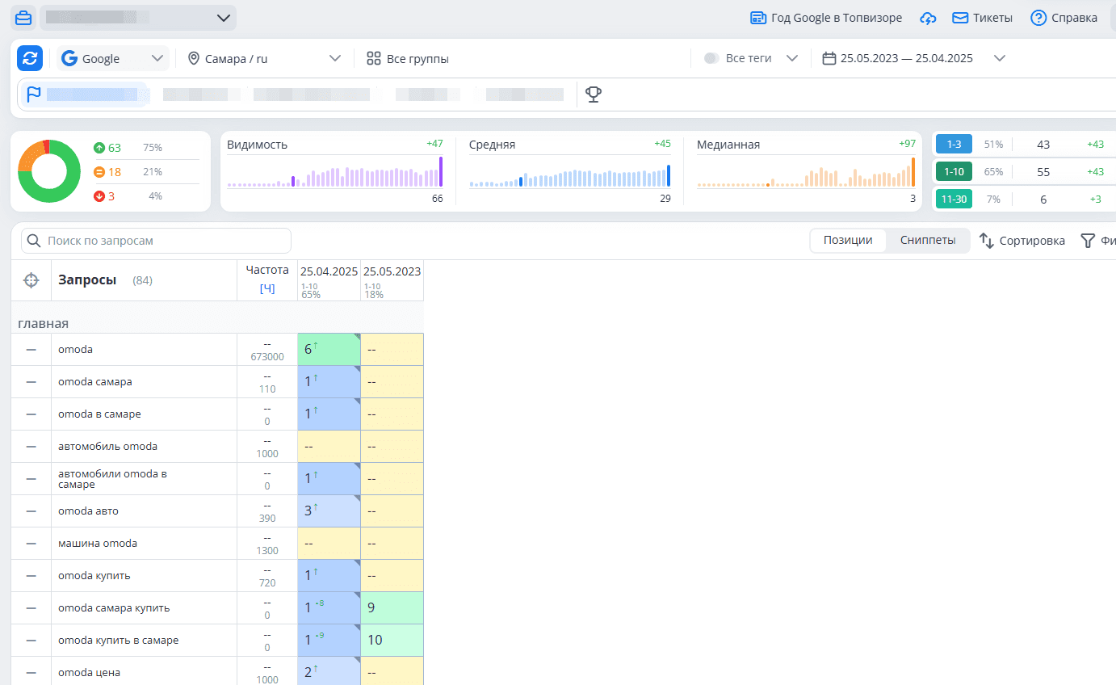Select the 11-30 top range badge

point(954,199)
